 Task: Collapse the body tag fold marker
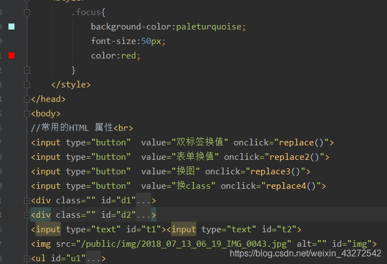pos(27,114)
